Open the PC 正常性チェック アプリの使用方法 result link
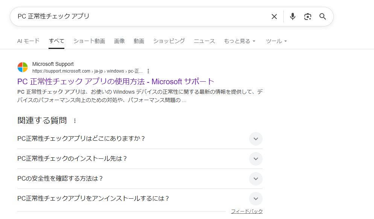This screenshot has height=219, width=374. (x=116, y=81)
